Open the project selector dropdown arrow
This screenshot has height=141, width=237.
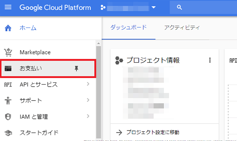tap(154, 7)
